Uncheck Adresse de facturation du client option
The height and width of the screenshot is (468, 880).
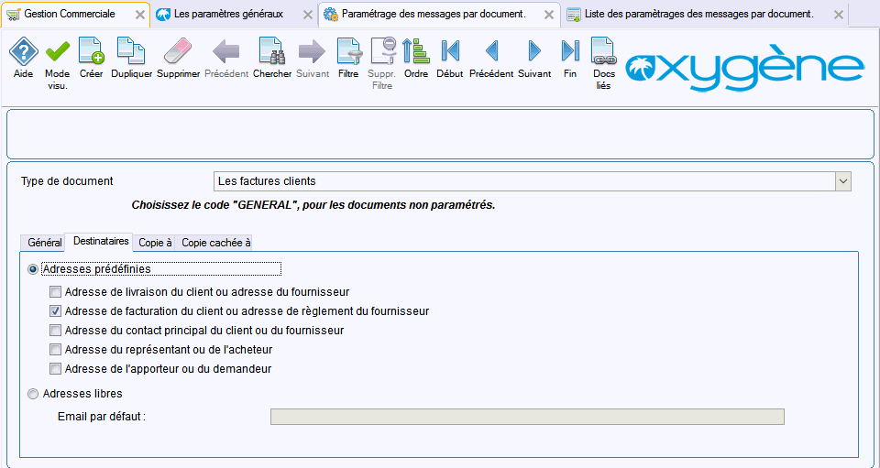55,311
